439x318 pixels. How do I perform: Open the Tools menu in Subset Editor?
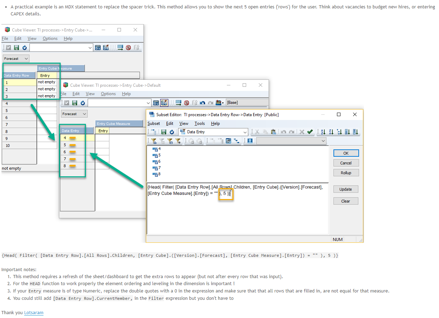click(x=200, y=123)
